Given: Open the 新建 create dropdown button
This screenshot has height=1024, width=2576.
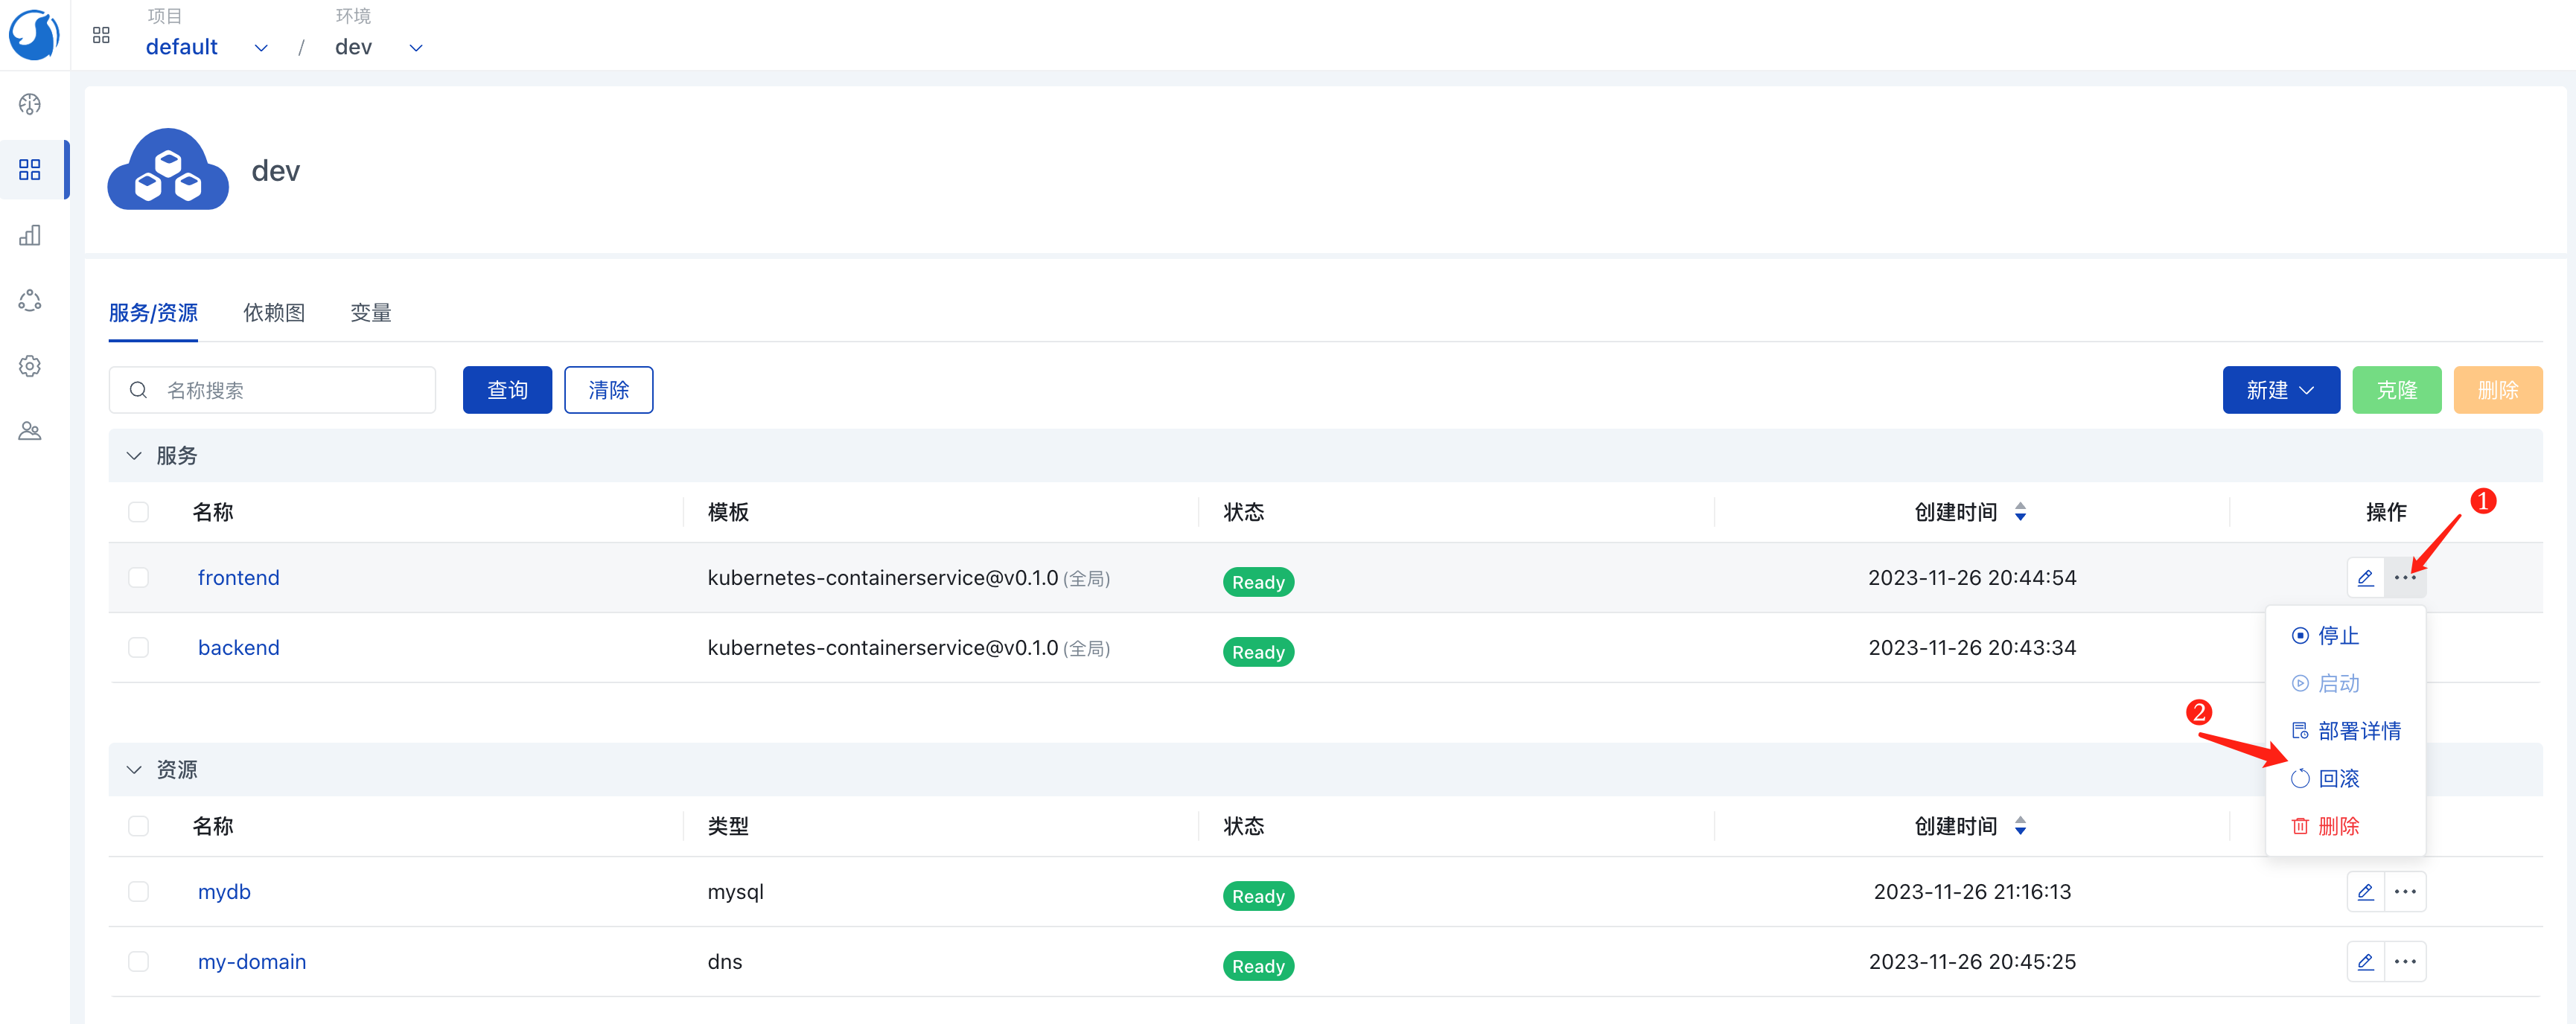Looking at the screenshot, I should coord(2280,390).
